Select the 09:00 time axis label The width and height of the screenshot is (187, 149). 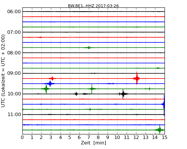point(14,73)
